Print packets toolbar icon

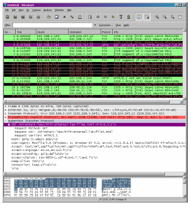pos(80,17)
